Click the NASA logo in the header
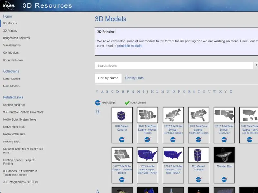 pyautogui.click(x=9, y=6)
